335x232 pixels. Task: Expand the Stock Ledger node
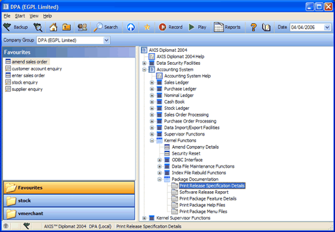[152, 108]
